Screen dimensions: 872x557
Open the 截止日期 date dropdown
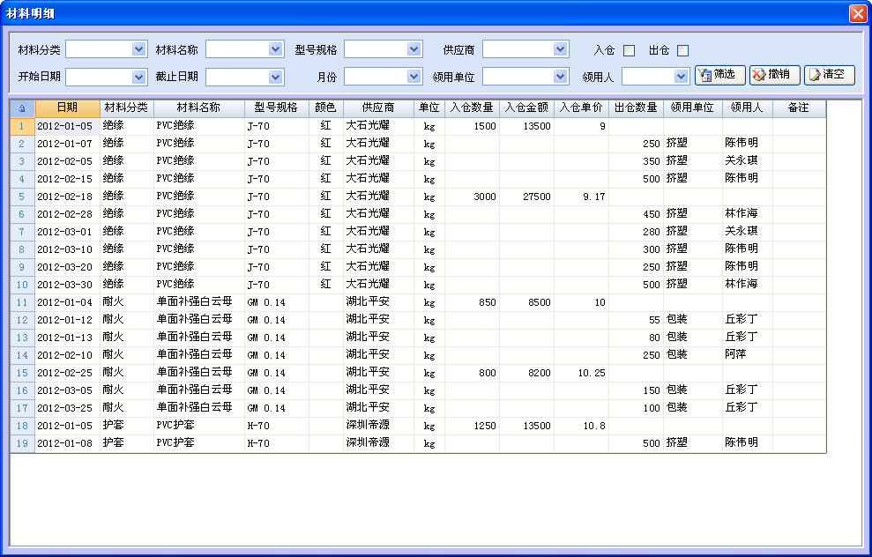point(275,77)
